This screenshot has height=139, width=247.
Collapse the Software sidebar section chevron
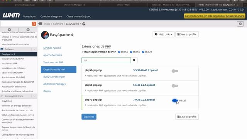[x=34, y=49]
